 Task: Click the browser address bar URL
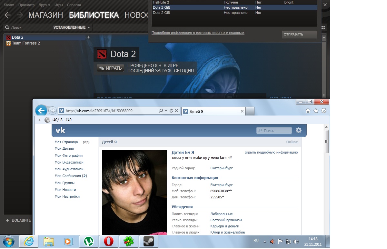click(x=99, y=111)
